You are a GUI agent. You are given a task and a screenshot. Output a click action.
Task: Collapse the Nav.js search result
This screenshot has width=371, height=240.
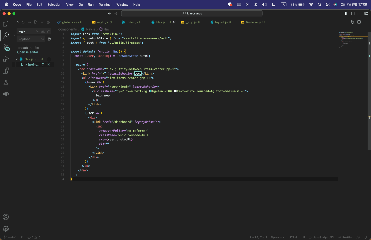pos(16,59)
